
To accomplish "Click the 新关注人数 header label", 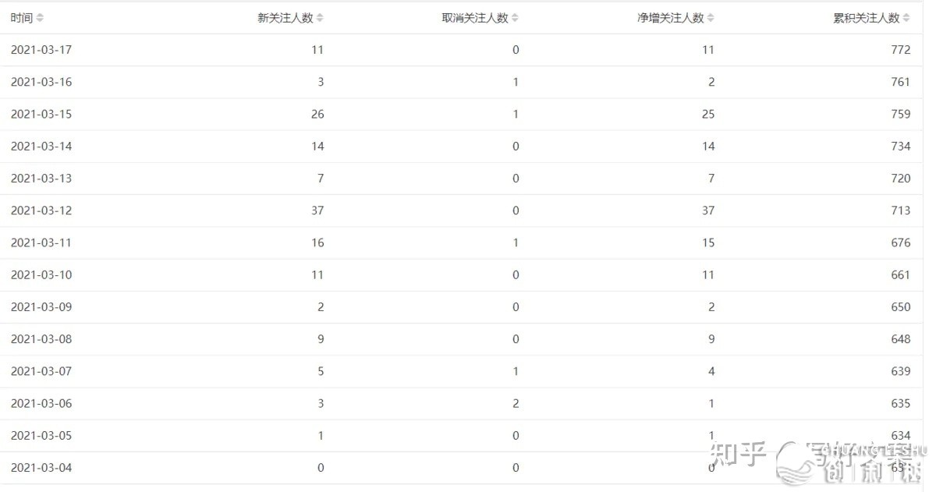I will coord(285,18).
